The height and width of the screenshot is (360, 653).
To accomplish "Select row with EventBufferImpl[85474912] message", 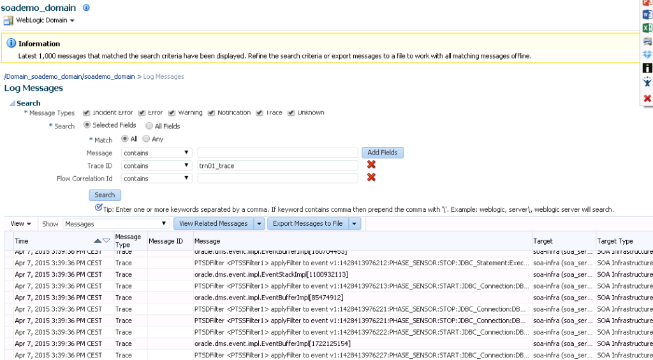I will point(329,298).
